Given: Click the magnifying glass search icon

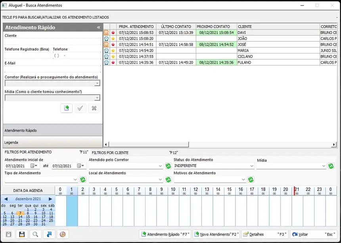Looking at the screenshot, I should [36, 234].
